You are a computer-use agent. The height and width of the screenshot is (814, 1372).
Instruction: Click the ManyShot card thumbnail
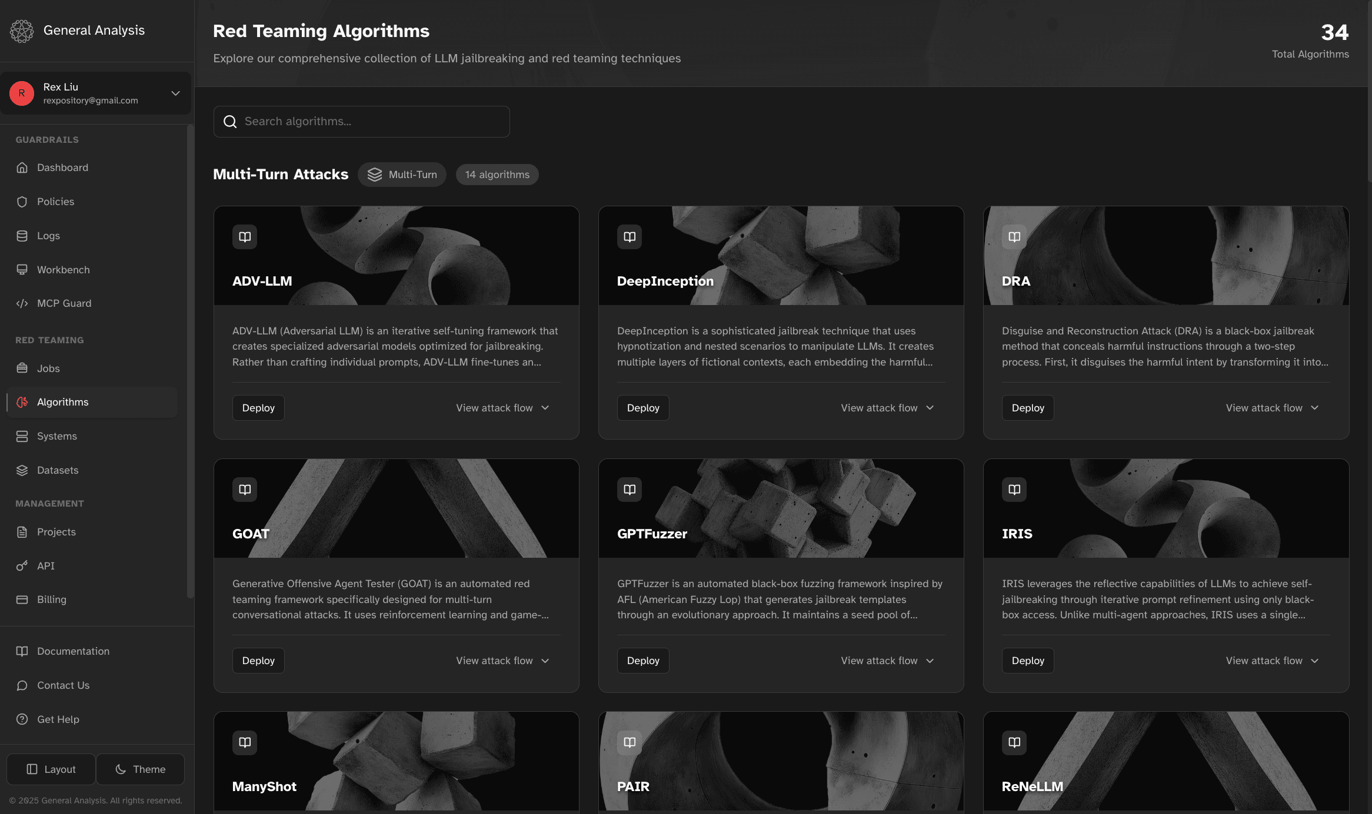click(397, 761)
